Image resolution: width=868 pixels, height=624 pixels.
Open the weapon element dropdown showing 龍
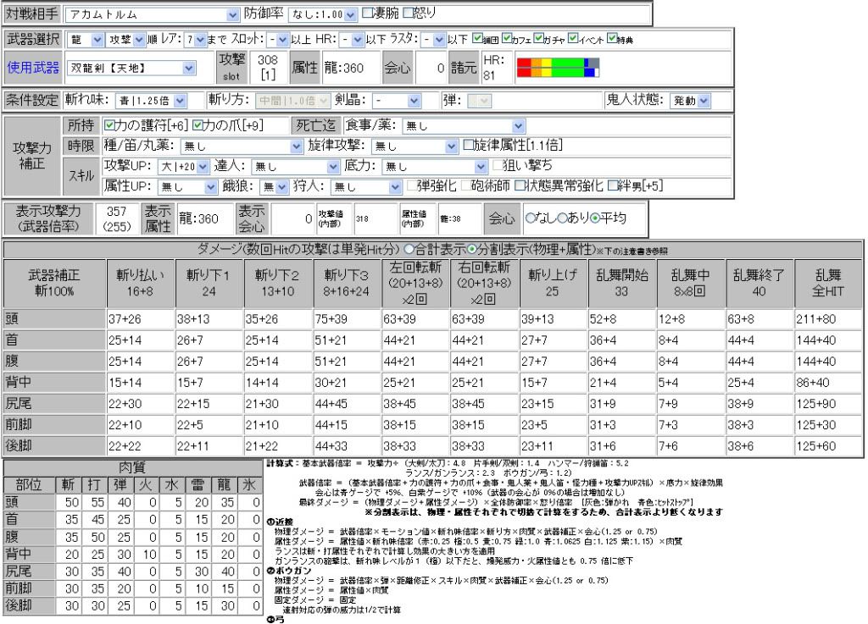point(83,40)
